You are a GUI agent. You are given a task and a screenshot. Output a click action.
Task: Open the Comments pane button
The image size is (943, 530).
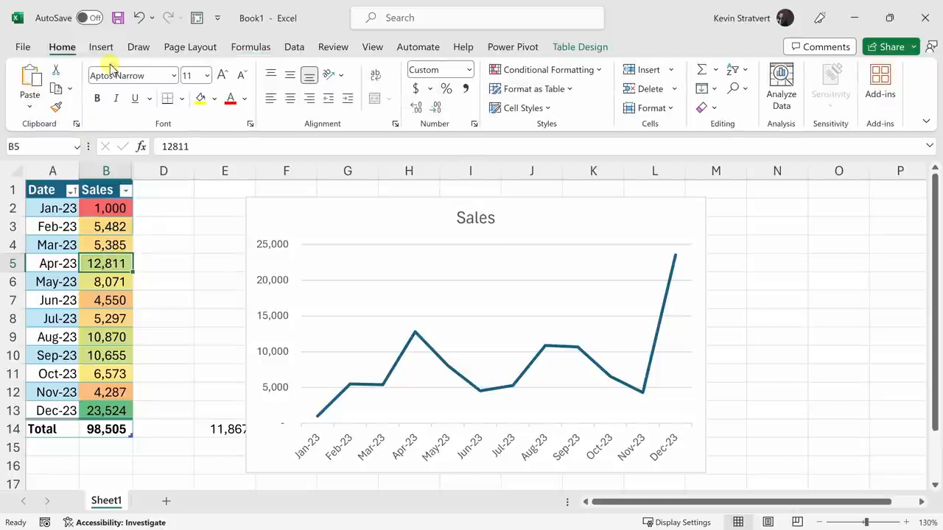(819, 46)
